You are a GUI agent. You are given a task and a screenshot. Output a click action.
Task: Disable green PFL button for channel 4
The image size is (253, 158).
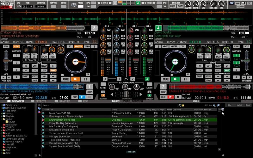pyautogui.click(x=147, y=79)
